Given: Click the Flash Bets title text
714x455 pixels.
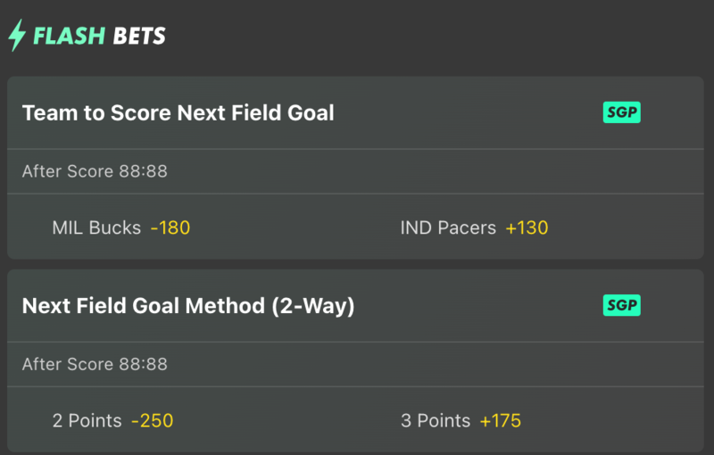Looking at the screenshot, I should (99, 36).
